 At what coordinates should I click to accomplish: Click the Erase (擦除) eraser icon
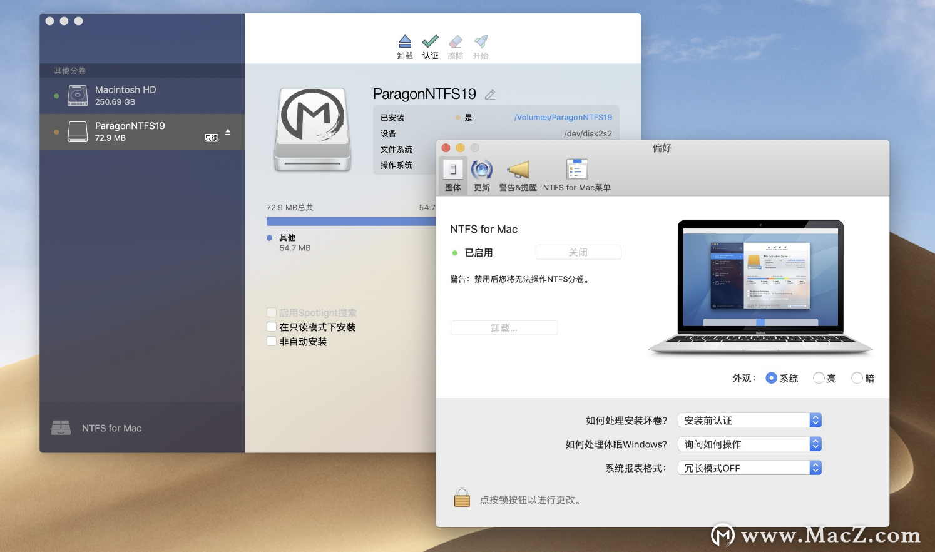[456, 41]
